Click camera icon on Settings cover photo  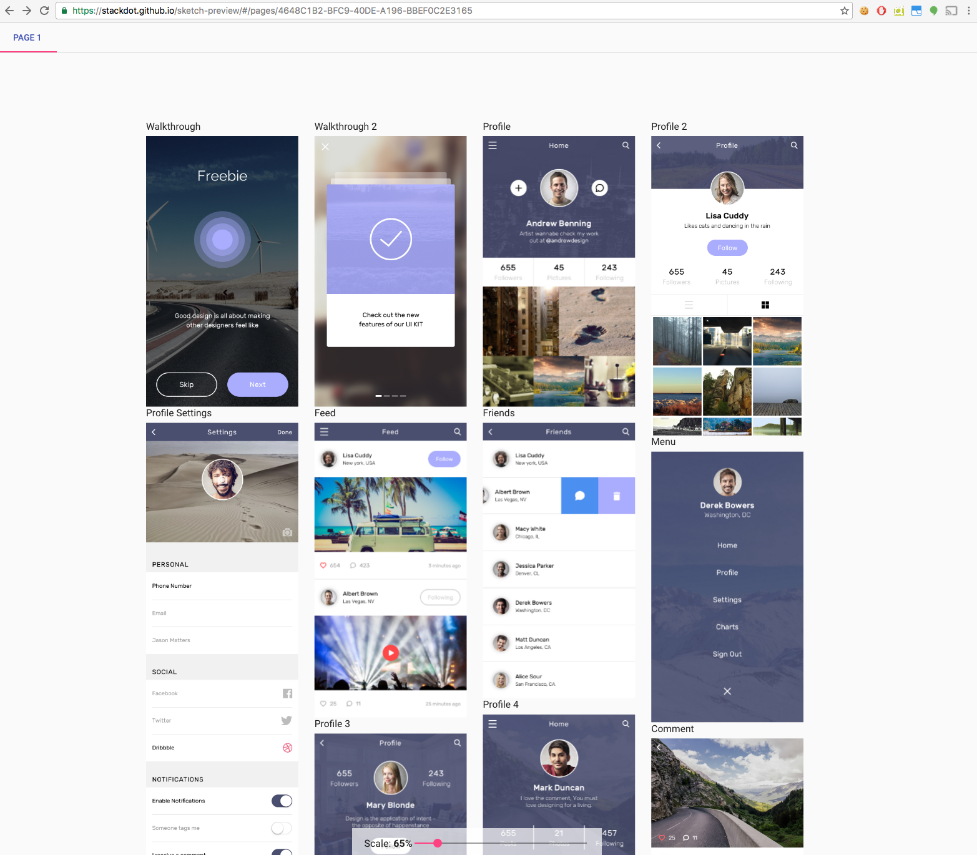coord(287,532)
